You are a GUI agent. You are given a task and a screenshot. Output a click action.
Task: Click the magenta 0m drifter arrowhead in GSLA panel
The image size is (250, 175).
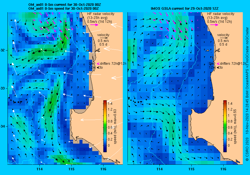pos(218,64)
